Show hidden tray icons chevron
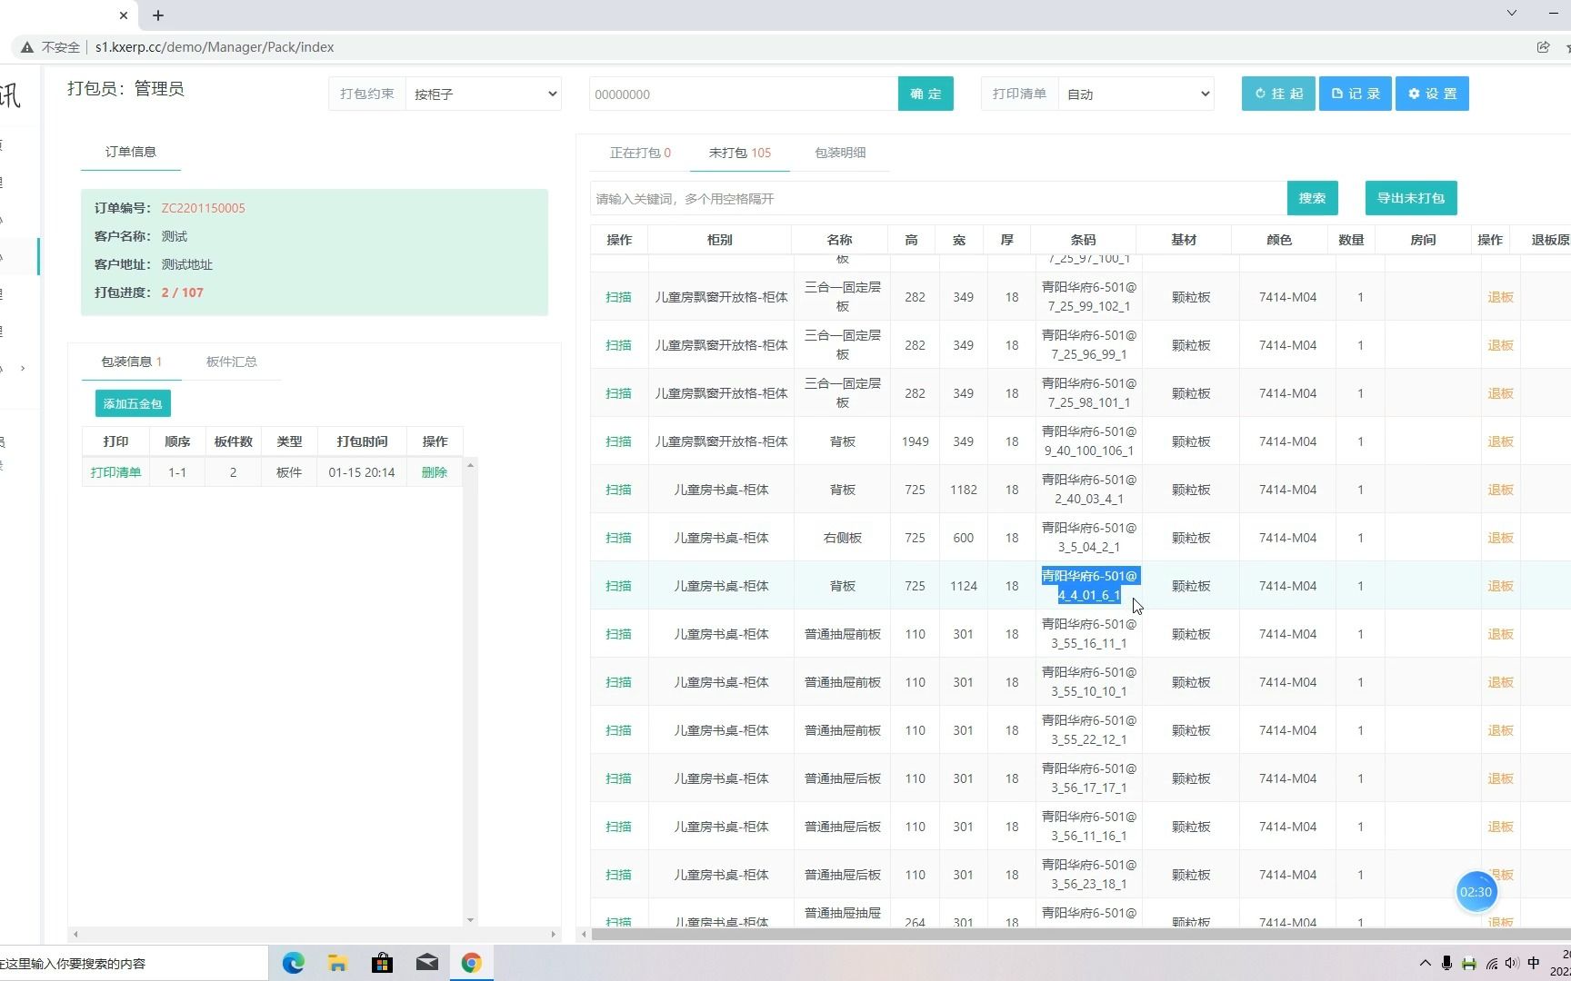The width and height of the screenshot is (1571, 981). click(1425, 963)
